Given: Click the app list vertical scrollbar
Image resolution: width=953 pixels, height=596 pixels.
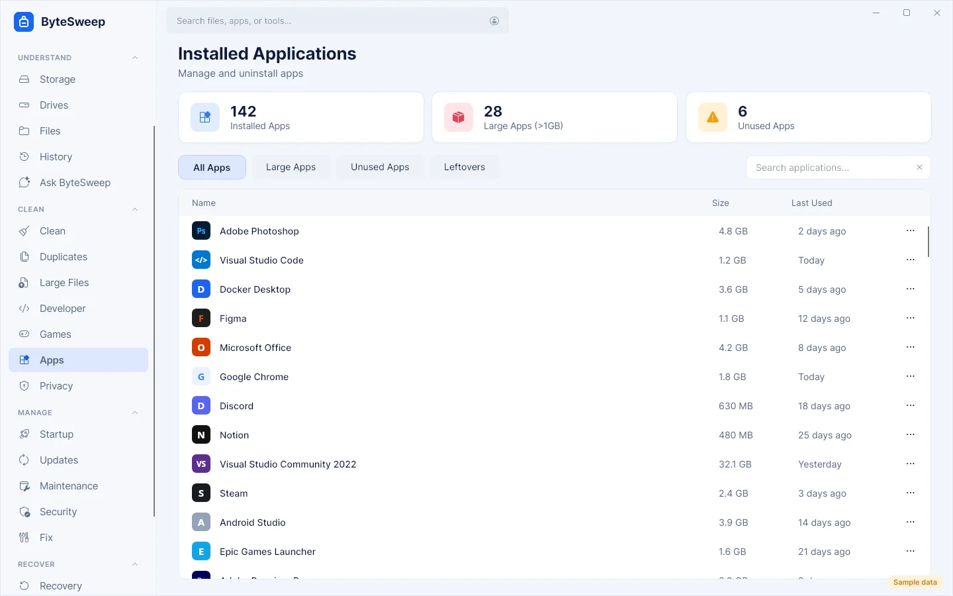Looking at the screenshot, I should 928,242.
